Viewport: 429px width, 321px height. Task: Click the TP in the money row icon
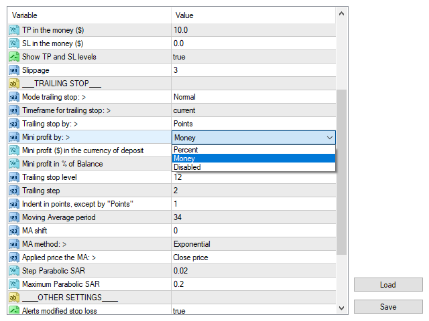tap(14, 30)
